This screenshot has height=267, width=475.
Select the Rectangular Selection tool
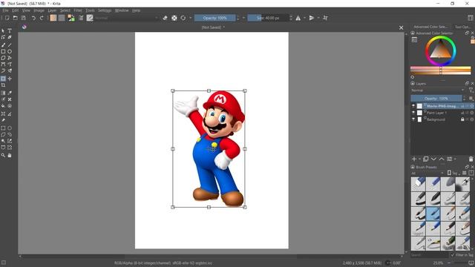pos(3,128)
